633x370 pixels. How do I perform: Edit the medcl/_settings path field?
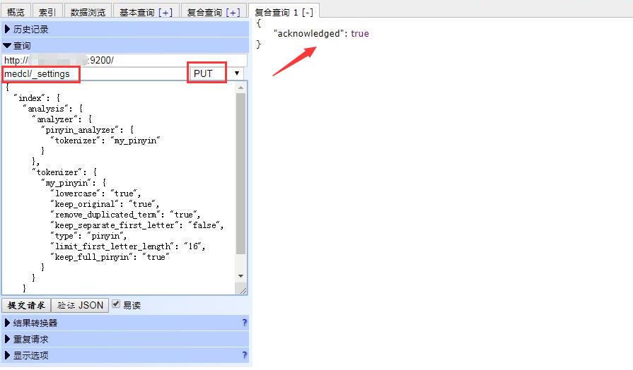tap(95, 73)
